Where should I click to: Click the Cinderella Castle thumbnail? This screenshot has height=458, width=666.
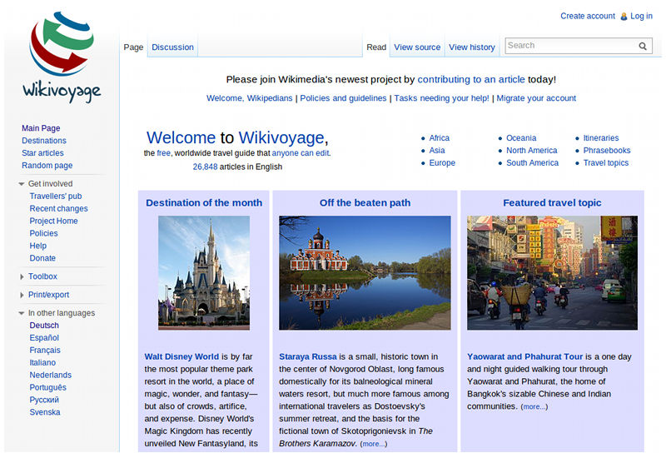click(x=204, y=273)
